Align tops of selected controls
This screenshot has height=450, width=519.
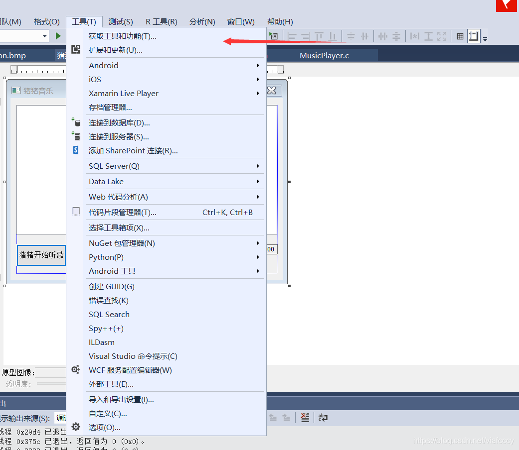point(319,36)
